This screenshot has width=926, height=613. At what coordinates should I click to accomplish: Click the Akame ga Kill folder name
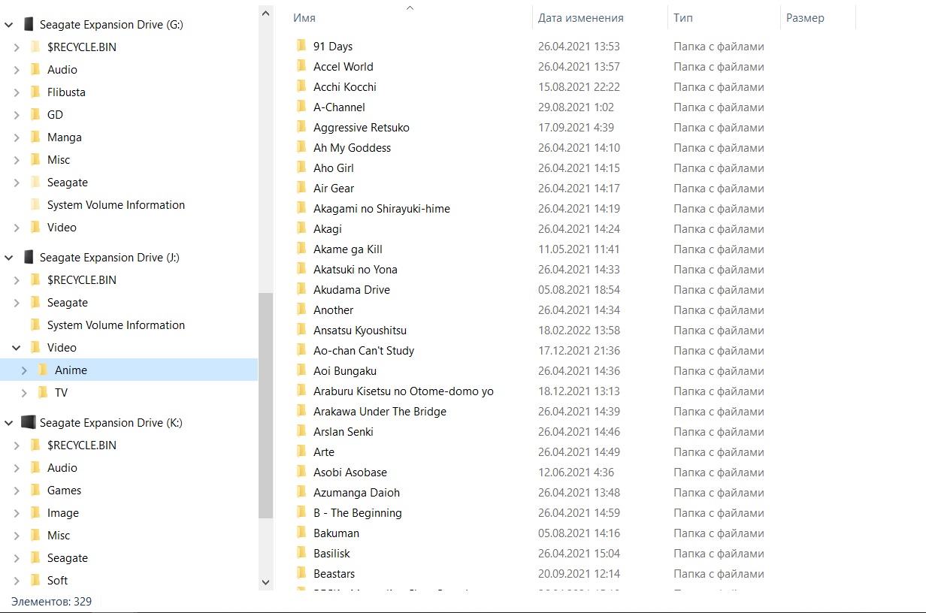pyautogui.click(x=348, y=249)
